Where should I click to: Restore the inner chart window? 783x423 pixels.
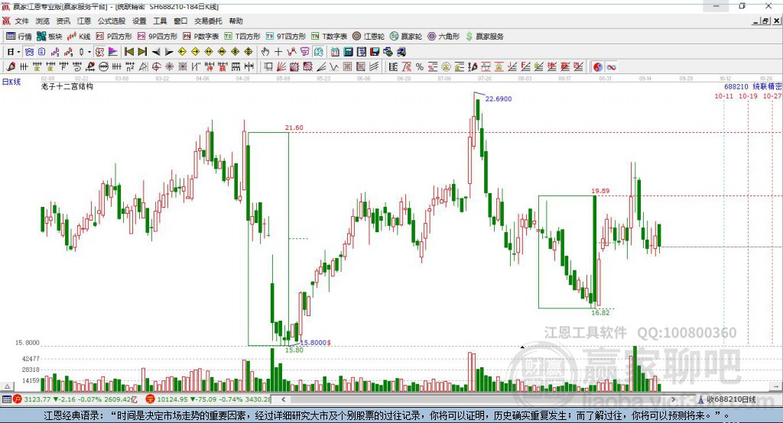(x=765, y=21)
